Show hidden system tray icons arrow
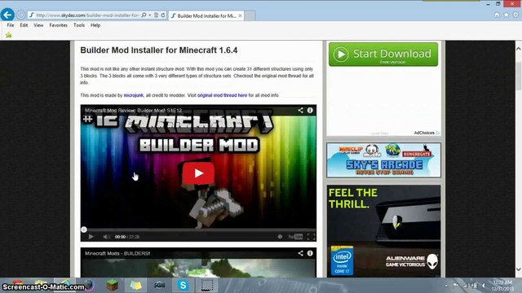 point(446,286)
